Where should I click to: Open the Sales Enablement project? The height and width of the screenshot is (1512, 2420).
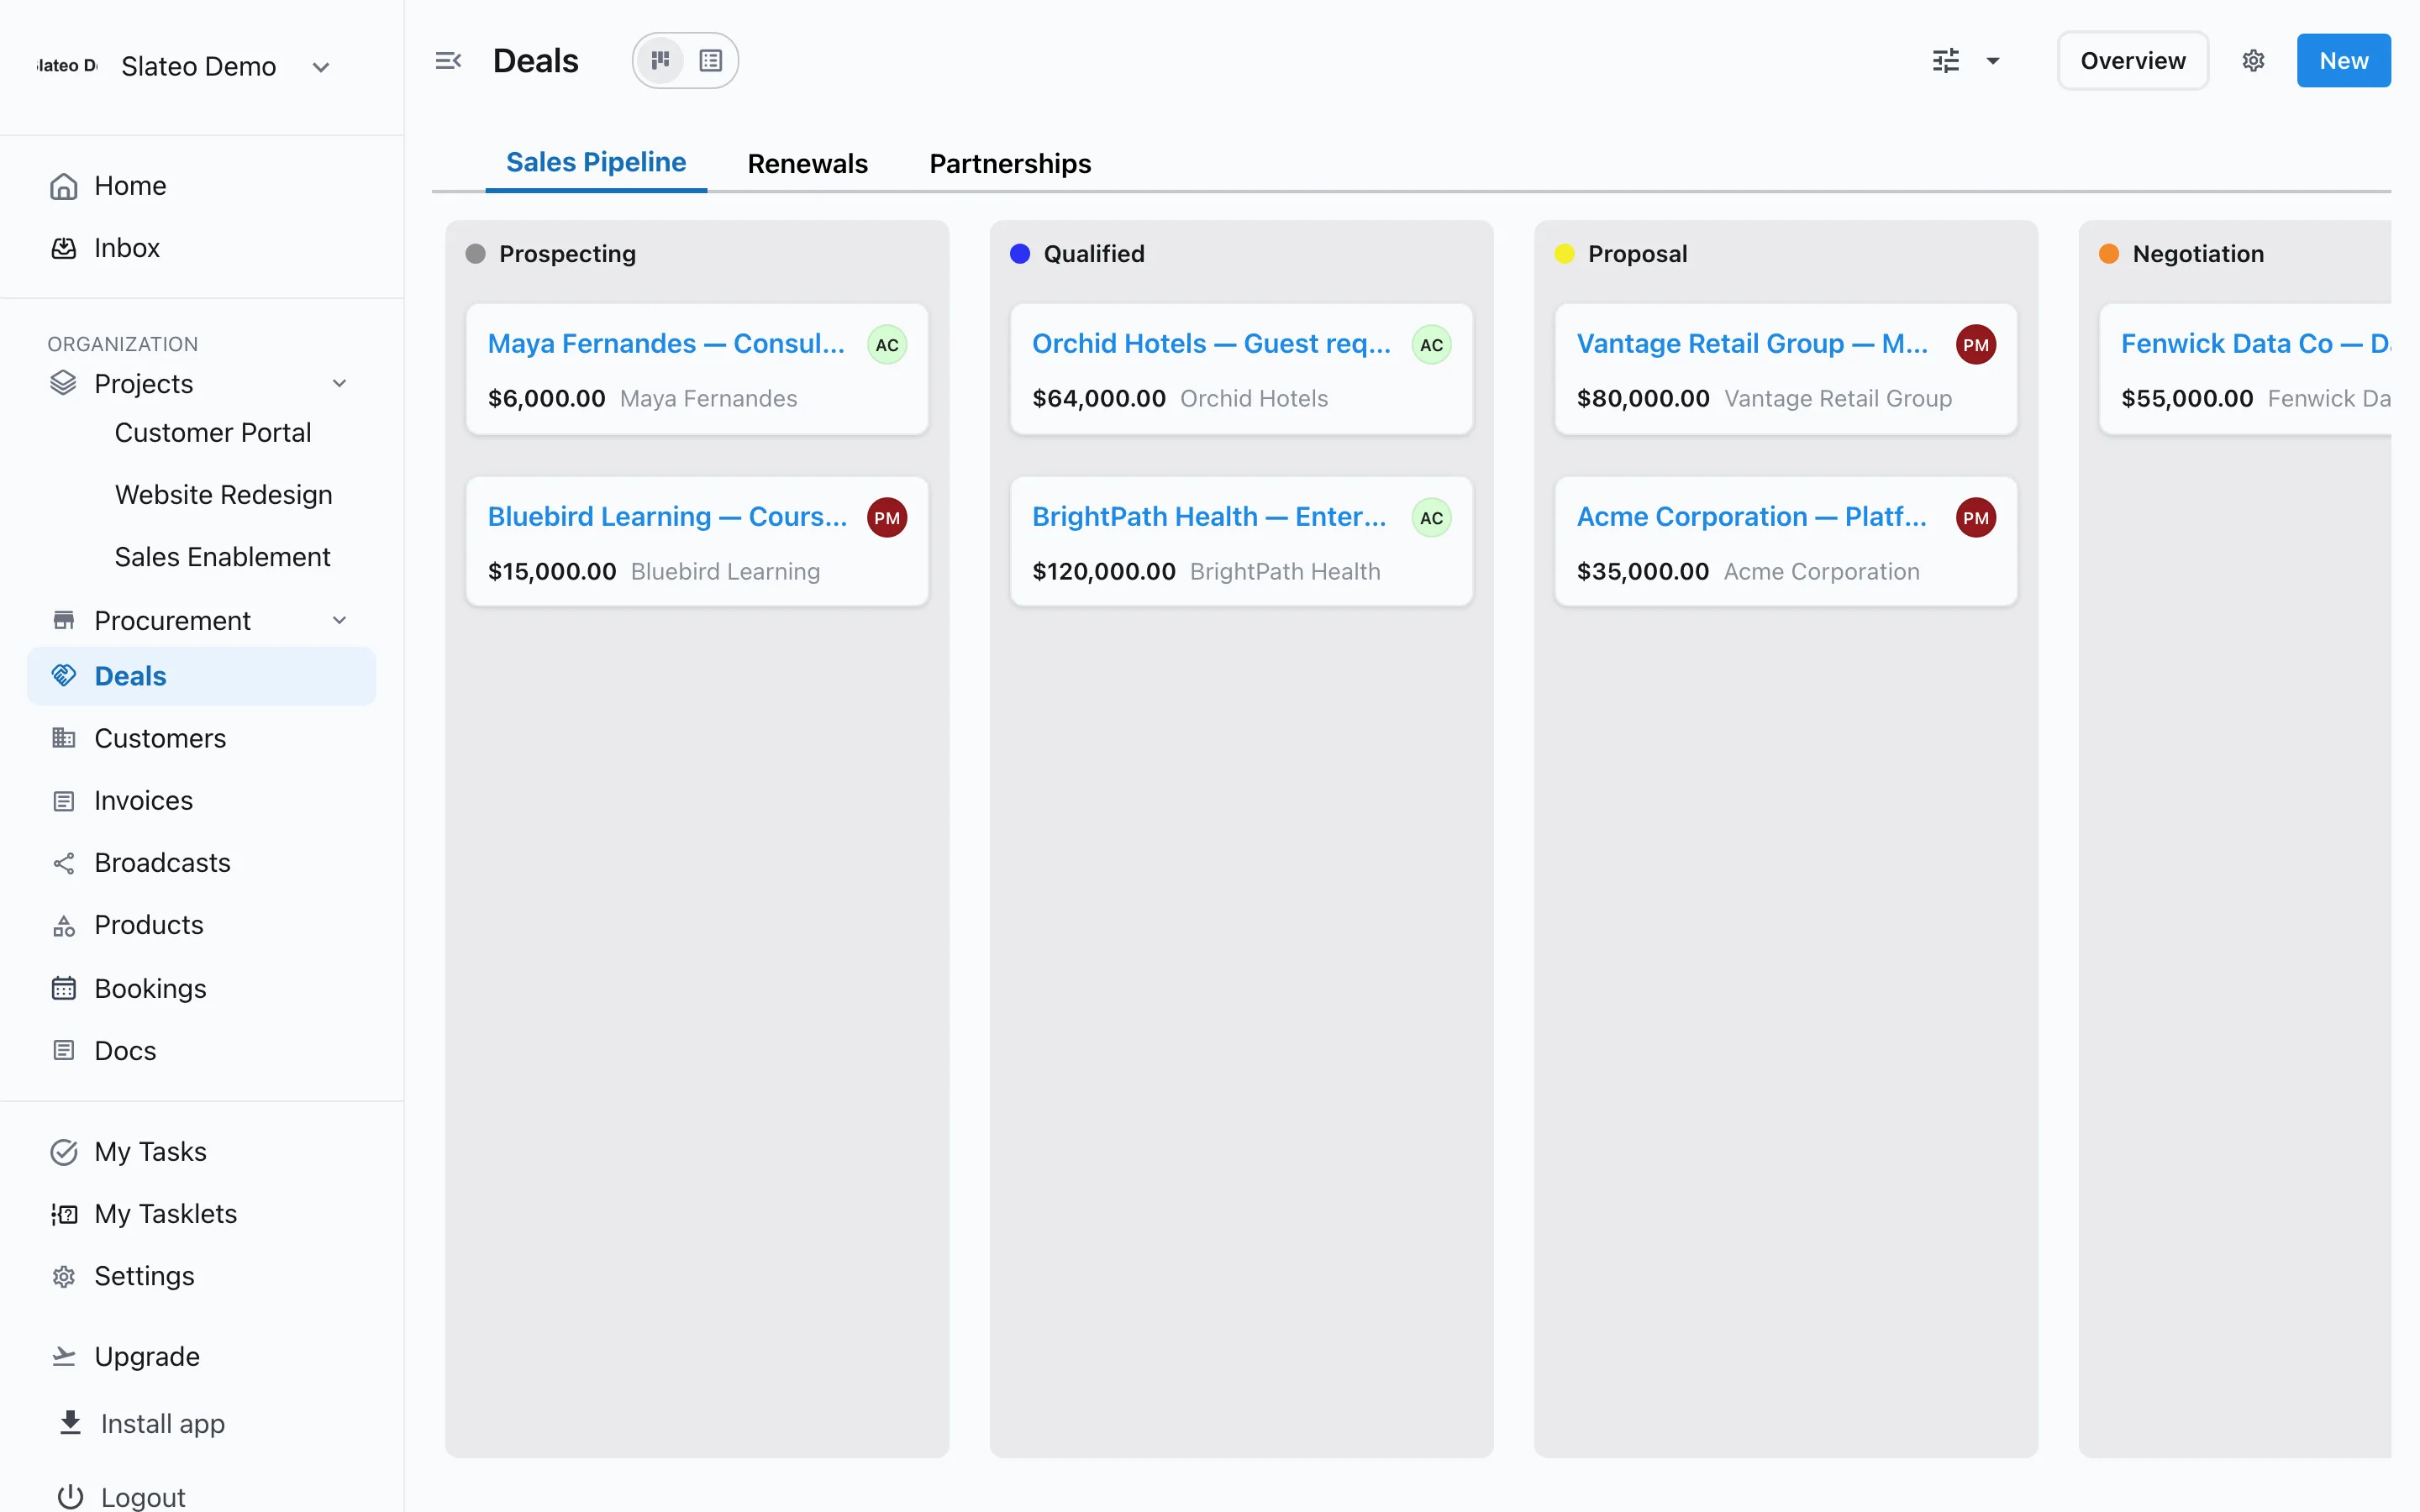coord(222,557)
